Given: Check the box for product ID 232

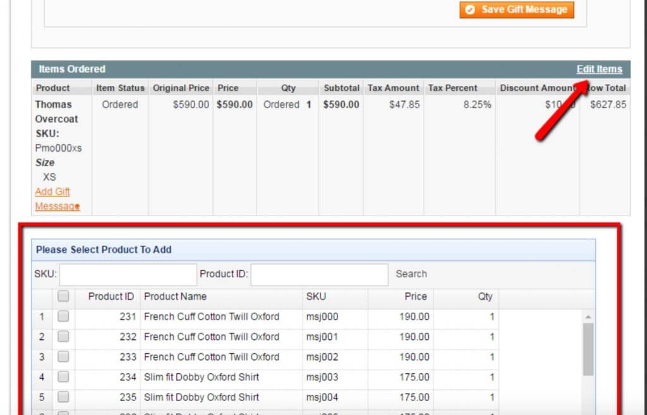Looking at the screenshot, I should coord(63,337).
